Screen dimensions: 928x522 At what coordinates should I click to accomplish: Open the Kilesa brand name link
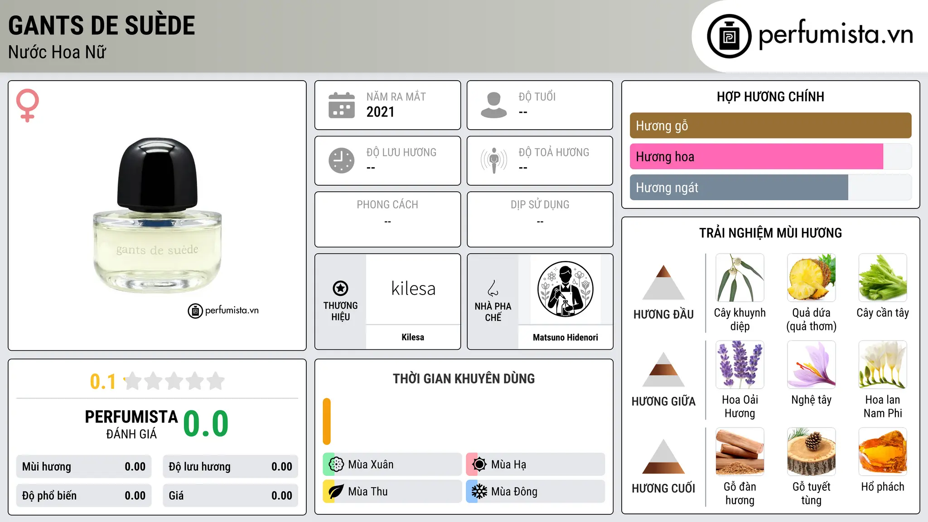(x=413, y=337)
